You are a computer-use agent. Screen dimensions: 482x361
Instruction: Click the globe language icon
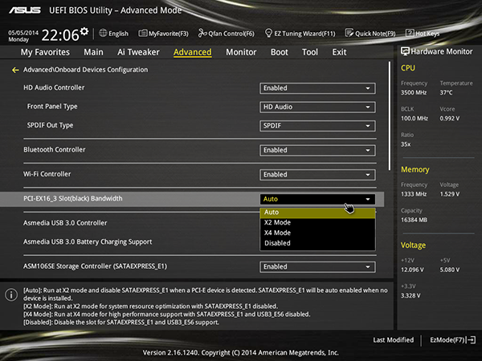103,33
